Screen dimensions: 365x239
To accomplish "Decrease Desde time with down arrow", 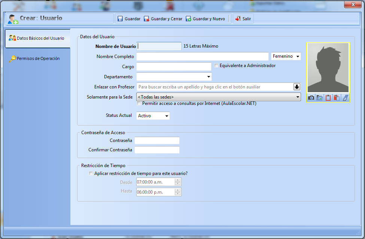I will point(177,184).
